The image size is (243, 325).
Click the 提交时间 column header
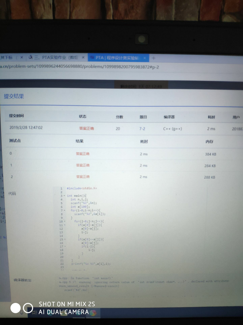click(16, 116)
